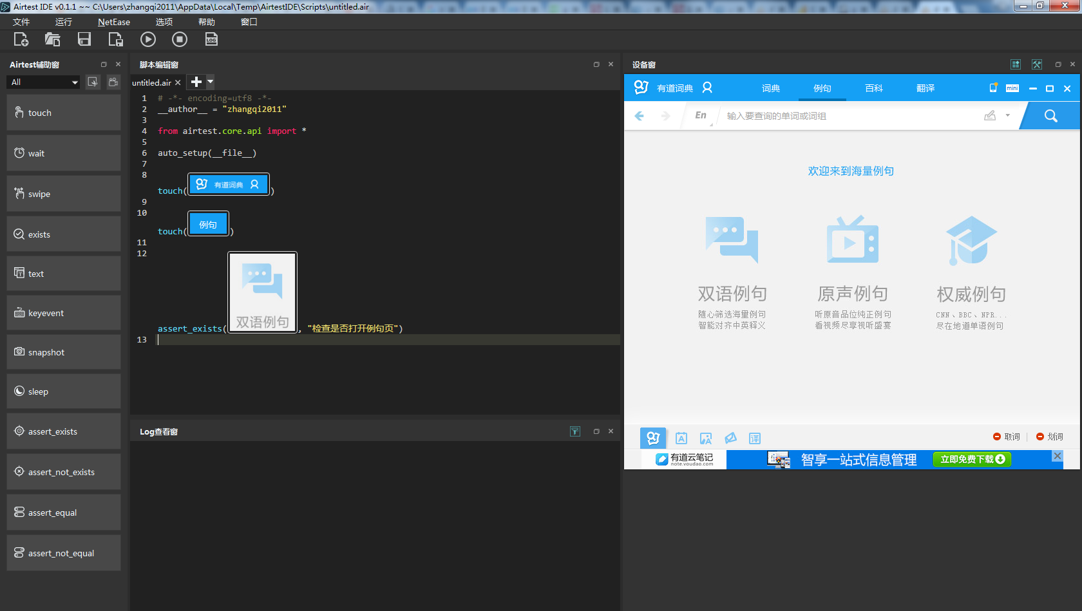Select the swipe command

pyautogui.click(x=64, y=194)
